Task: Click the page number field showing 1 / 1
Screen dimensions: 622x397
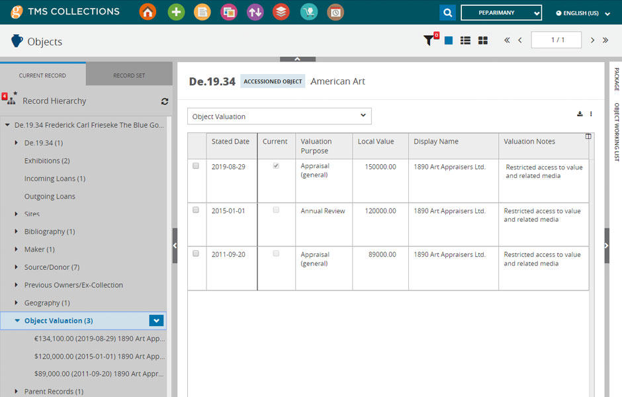Action: (556, 40)
